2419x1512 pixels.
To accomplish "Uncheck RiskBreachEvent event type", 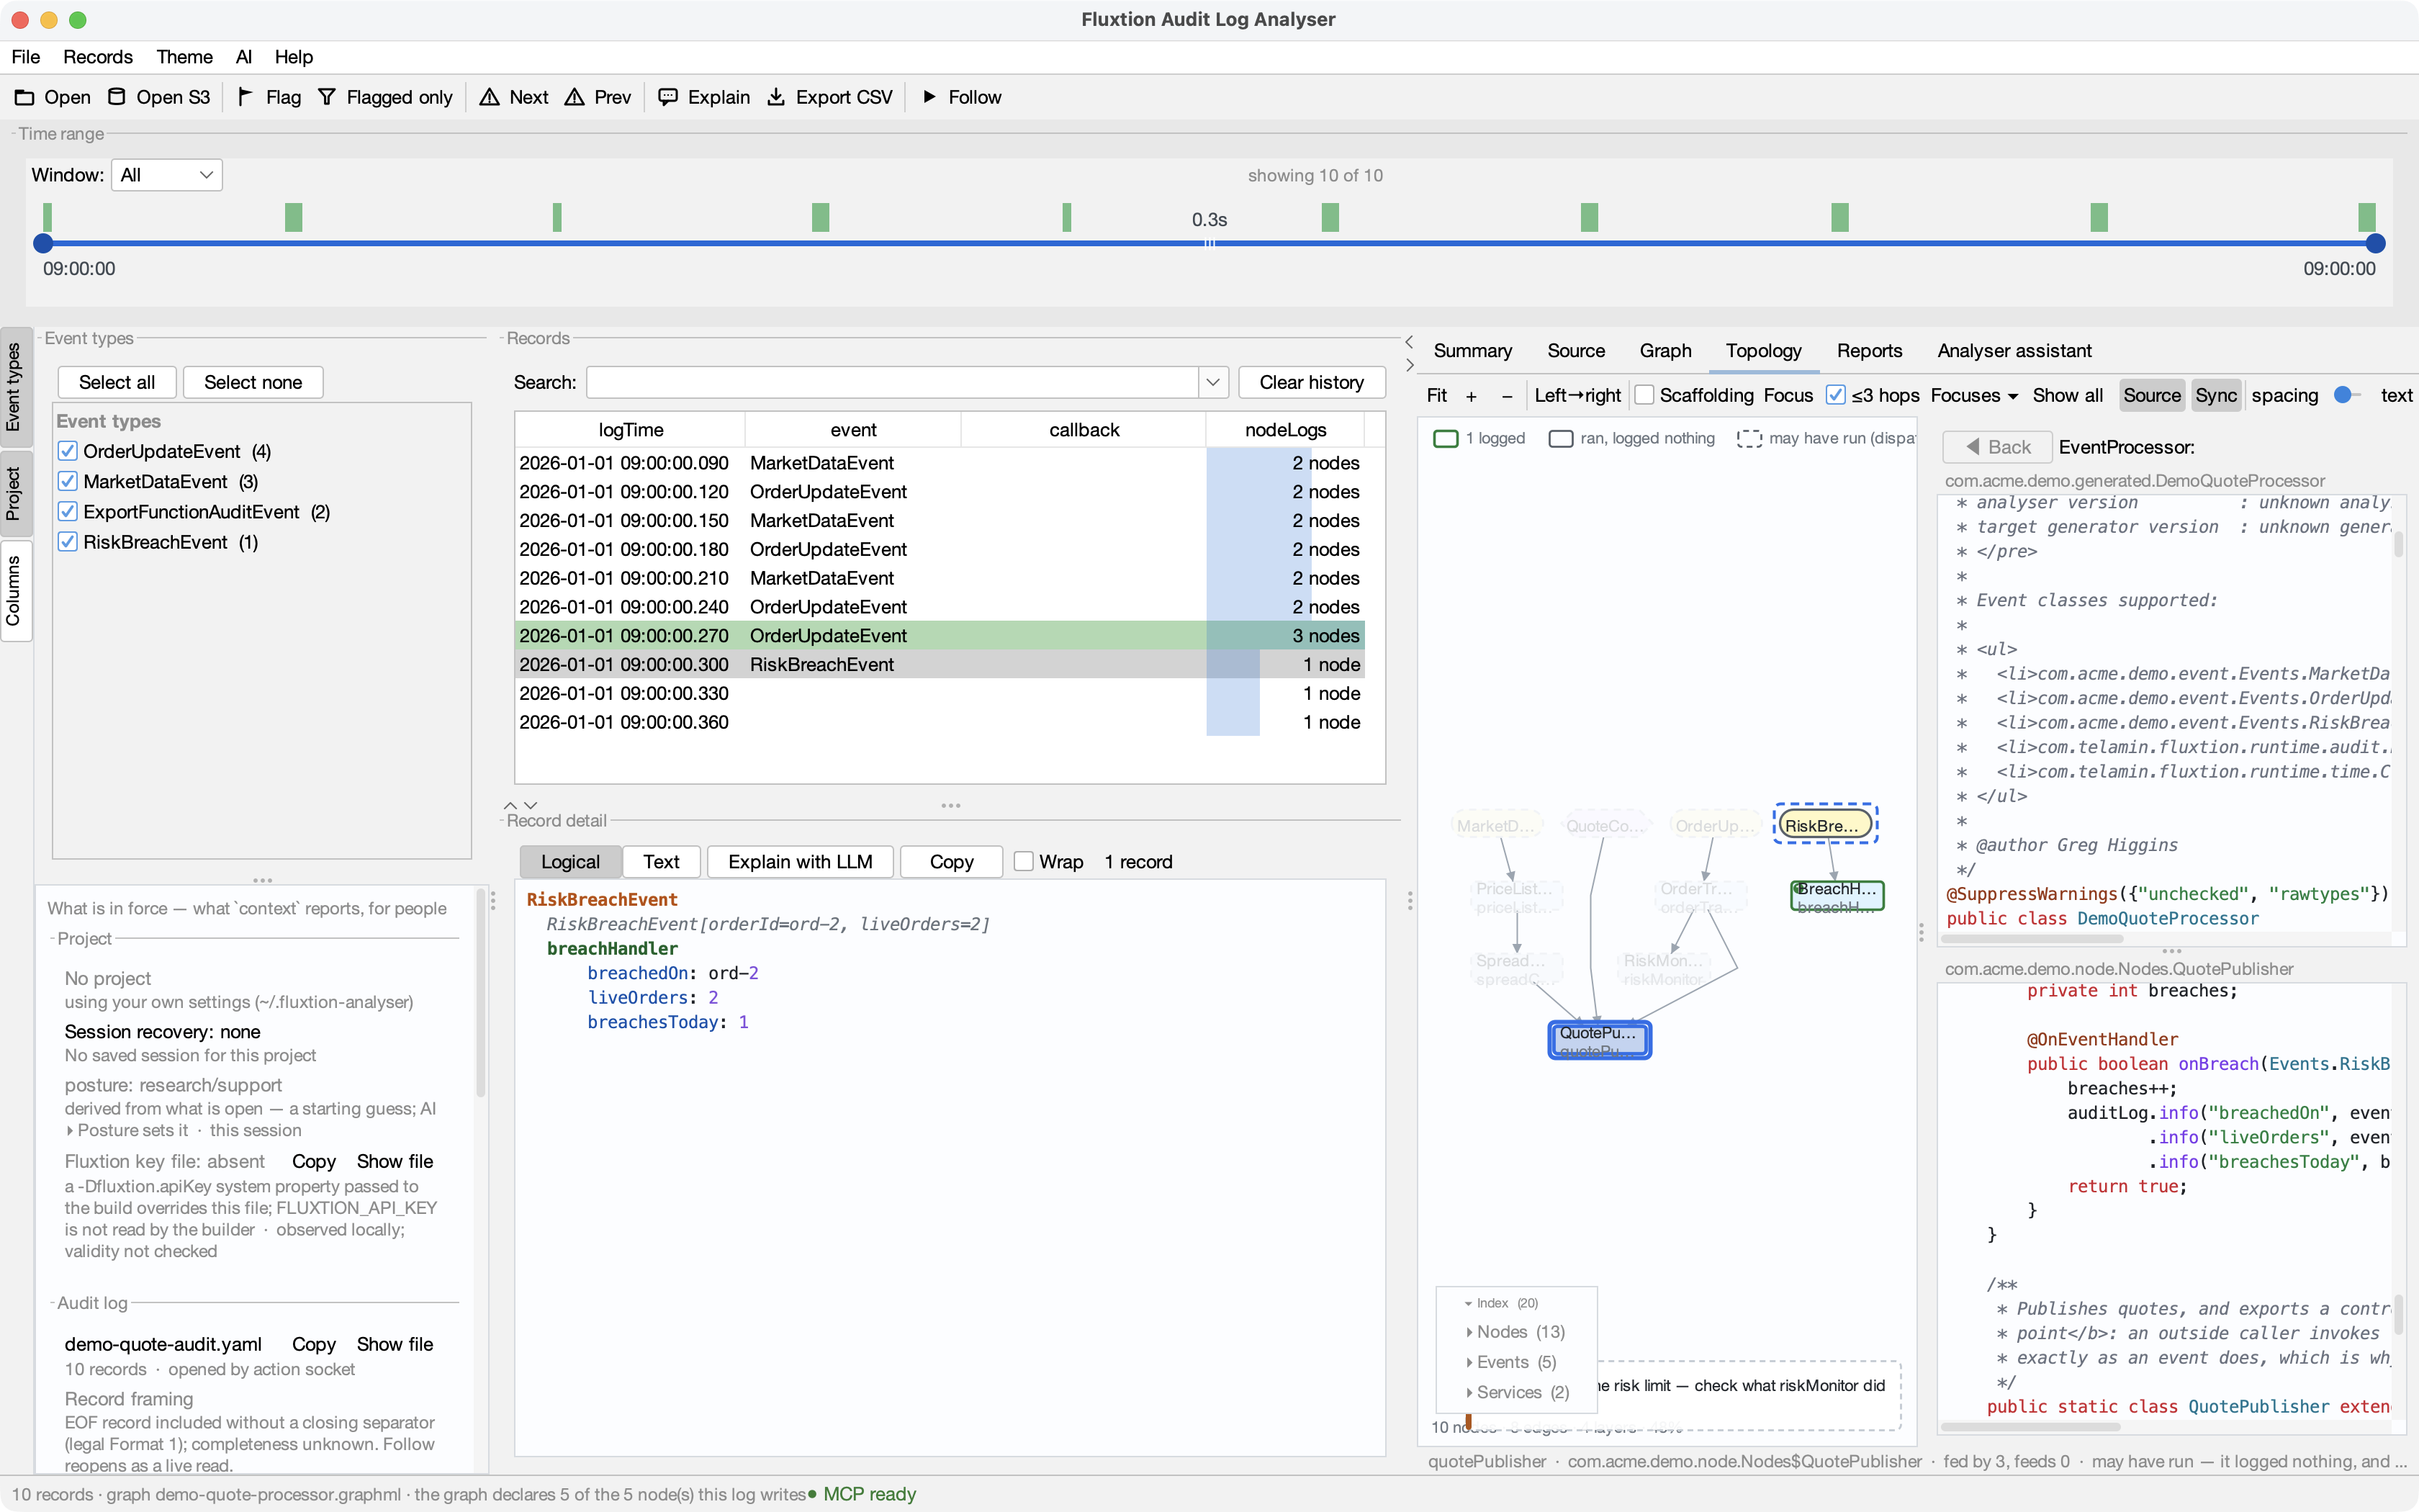I will [x=68, y=541].
